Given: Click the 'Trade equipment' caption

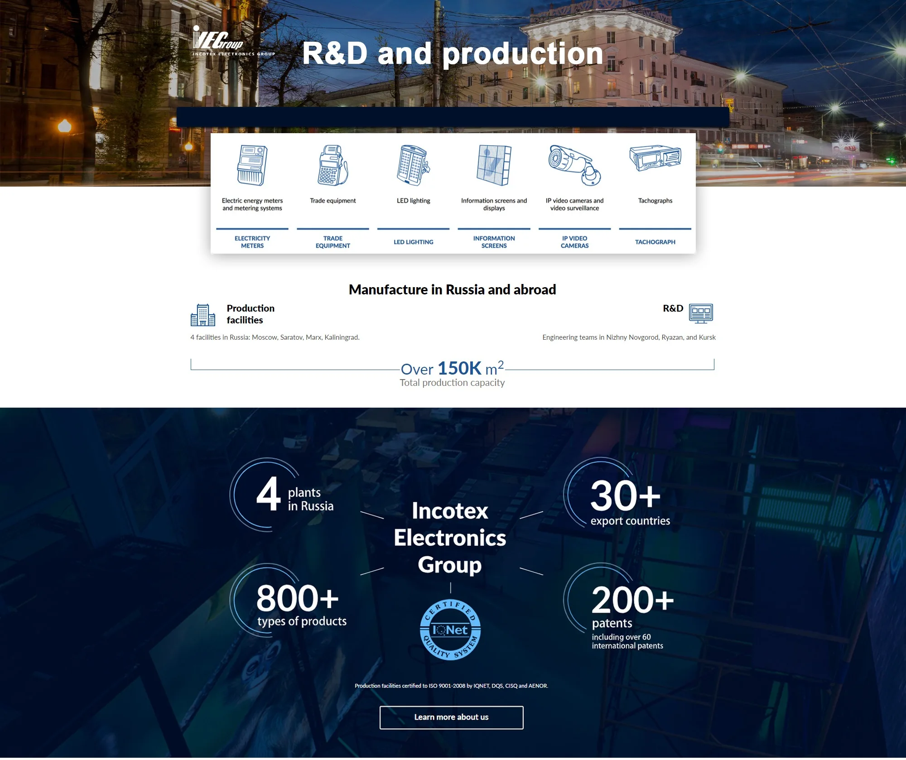Looking at the screenshot, I should pos(333,201).
